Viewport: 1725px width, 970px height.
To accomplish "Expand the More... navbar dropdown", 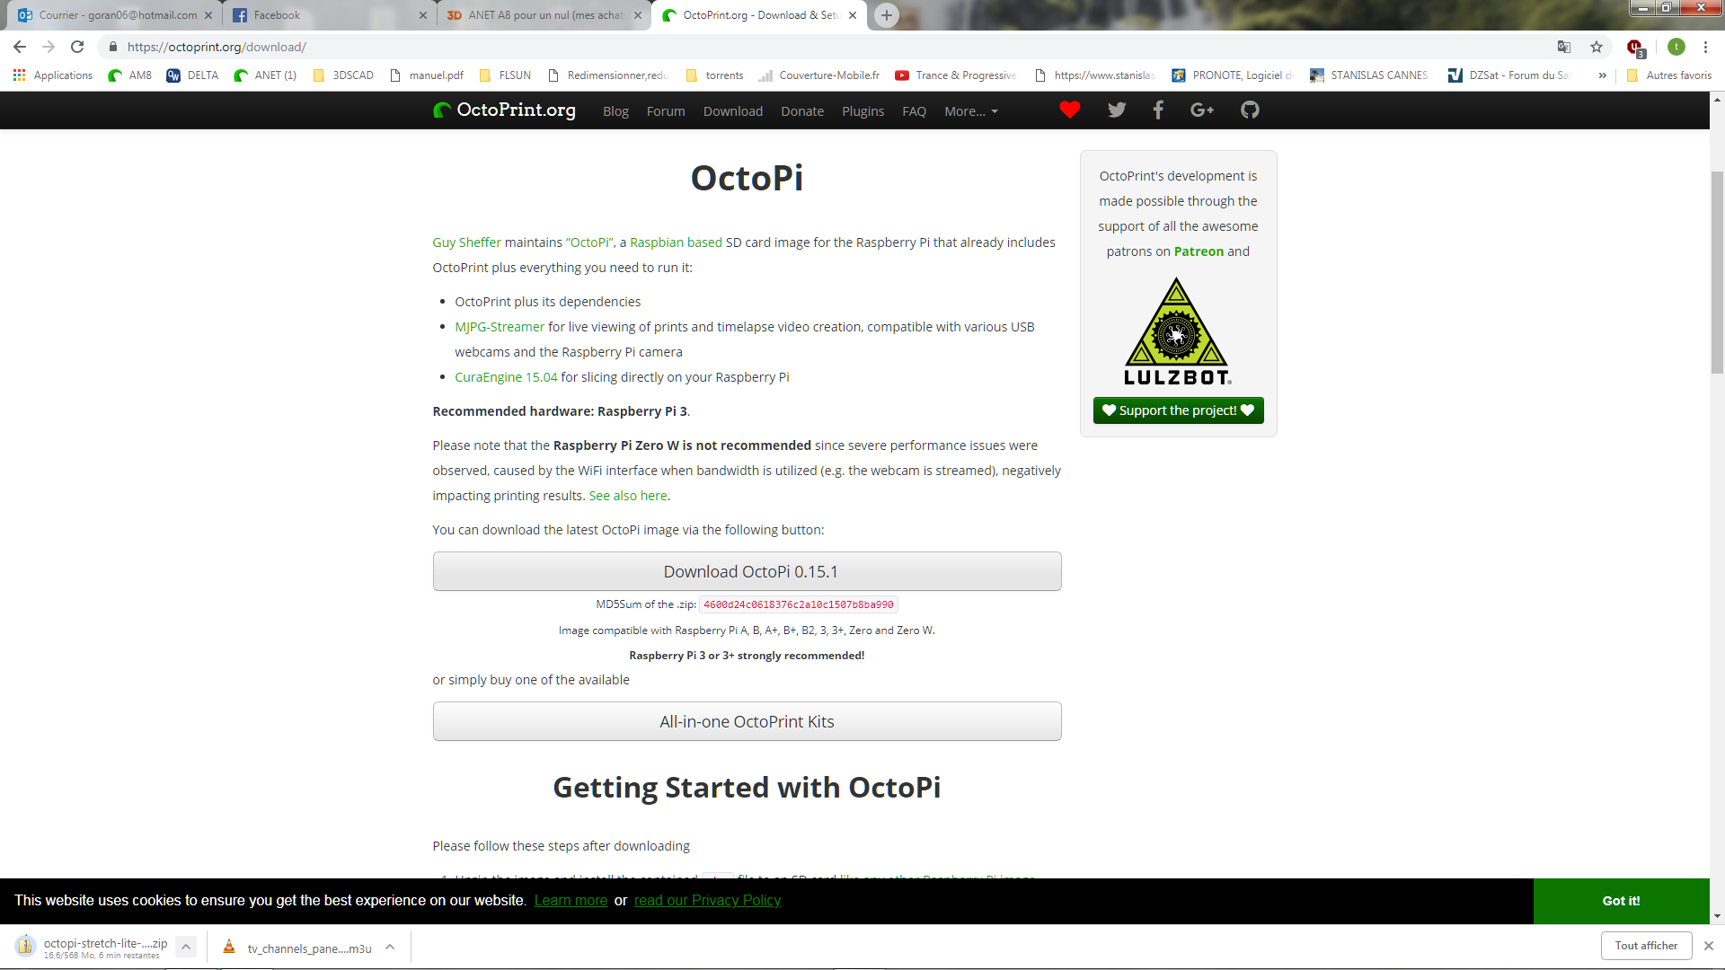I will pyautogui.click(x=971, y=111).
